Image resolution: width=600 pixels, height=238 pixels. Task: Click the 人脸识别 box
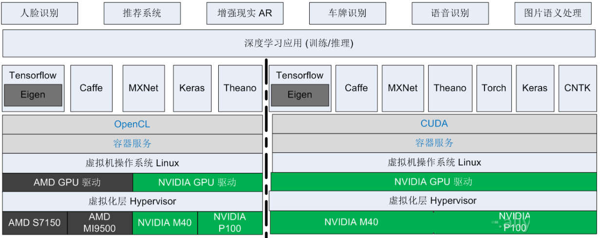(39, 13)
